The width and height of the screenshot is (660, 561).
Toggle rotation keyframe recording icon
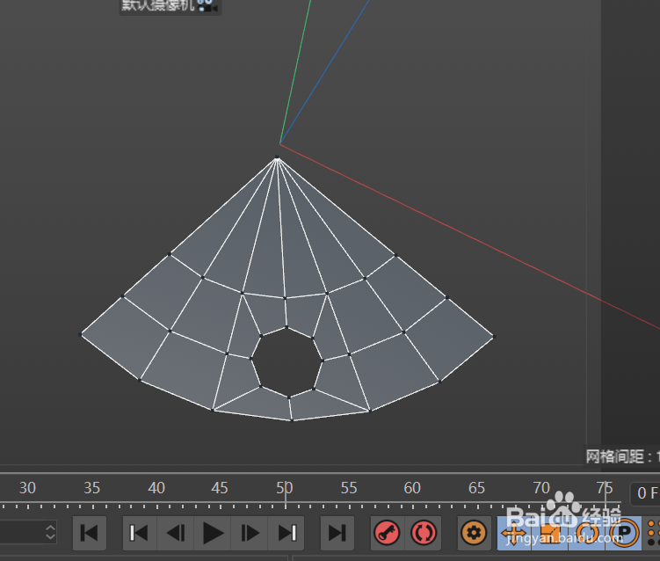point(587,533)
